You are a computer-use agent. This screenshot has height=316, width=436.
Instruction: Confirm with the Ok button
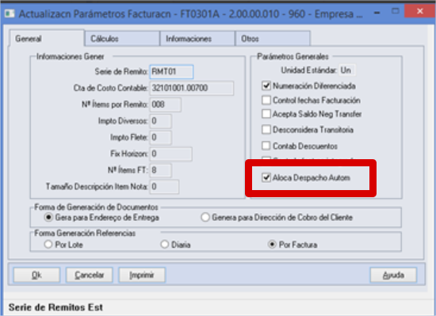(36, 275)
